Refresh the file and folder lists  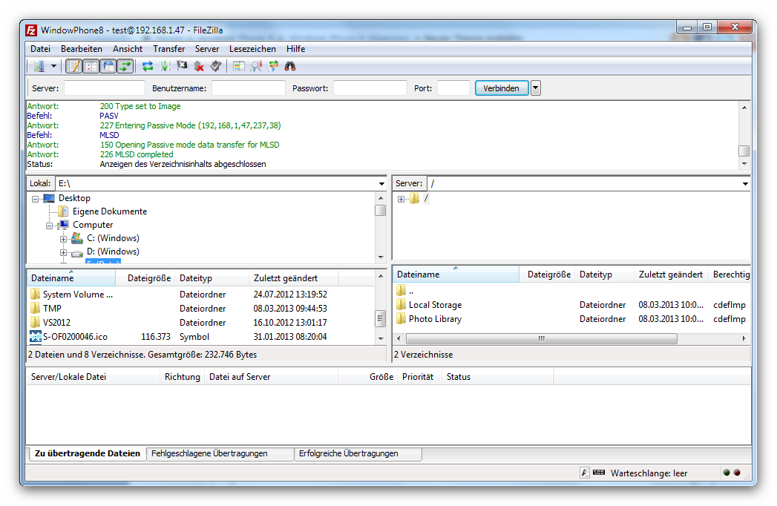pyautogui.click(x=147, y=66)
